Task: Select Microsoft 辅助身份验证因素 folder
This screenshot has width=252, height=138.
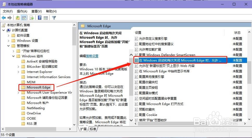Action: (47, 98)
